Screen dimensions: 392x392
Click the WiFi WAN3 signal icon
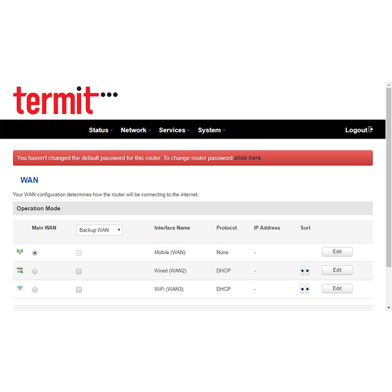coord(20,289)
